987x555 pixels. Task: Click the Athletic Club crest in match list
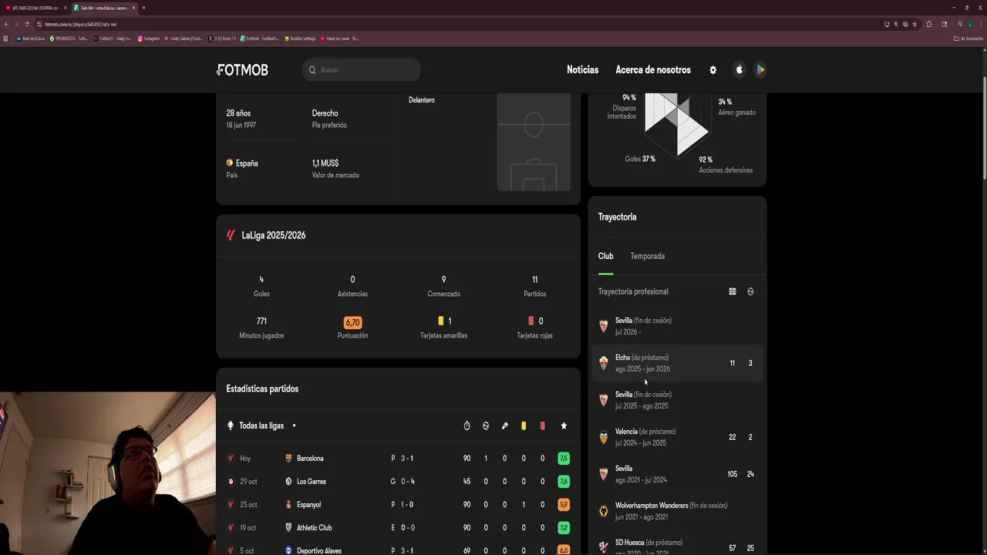click(288, 527)
